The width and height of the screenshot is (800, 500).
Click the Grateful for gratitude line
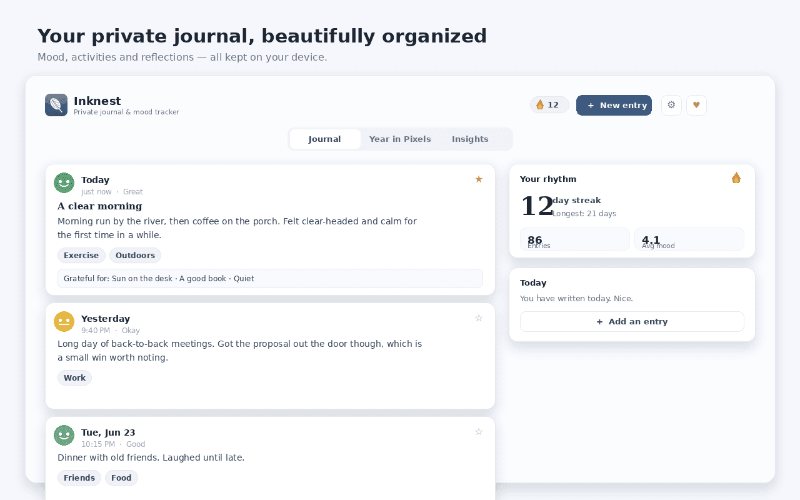point(270,278)
